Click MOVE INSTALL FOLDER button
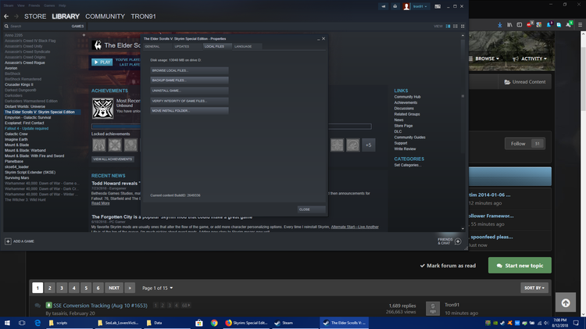586x329 pixels. 189,111
